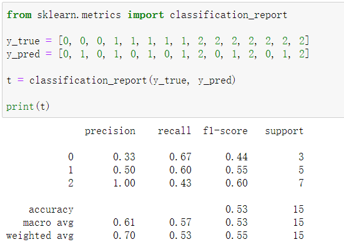Click the 'recall' column header in output
The image size is (344, 247).
174,131
